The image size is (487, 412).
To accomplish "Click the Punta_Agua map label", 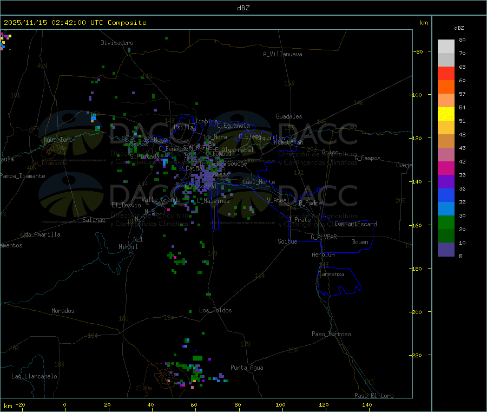I will (247, 368).
